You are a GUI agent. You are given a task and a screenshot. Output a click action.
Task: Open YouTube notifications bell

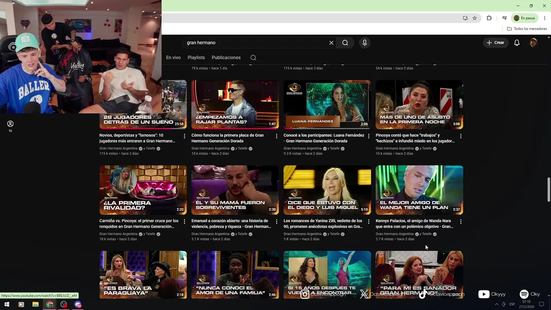(517, 43)
